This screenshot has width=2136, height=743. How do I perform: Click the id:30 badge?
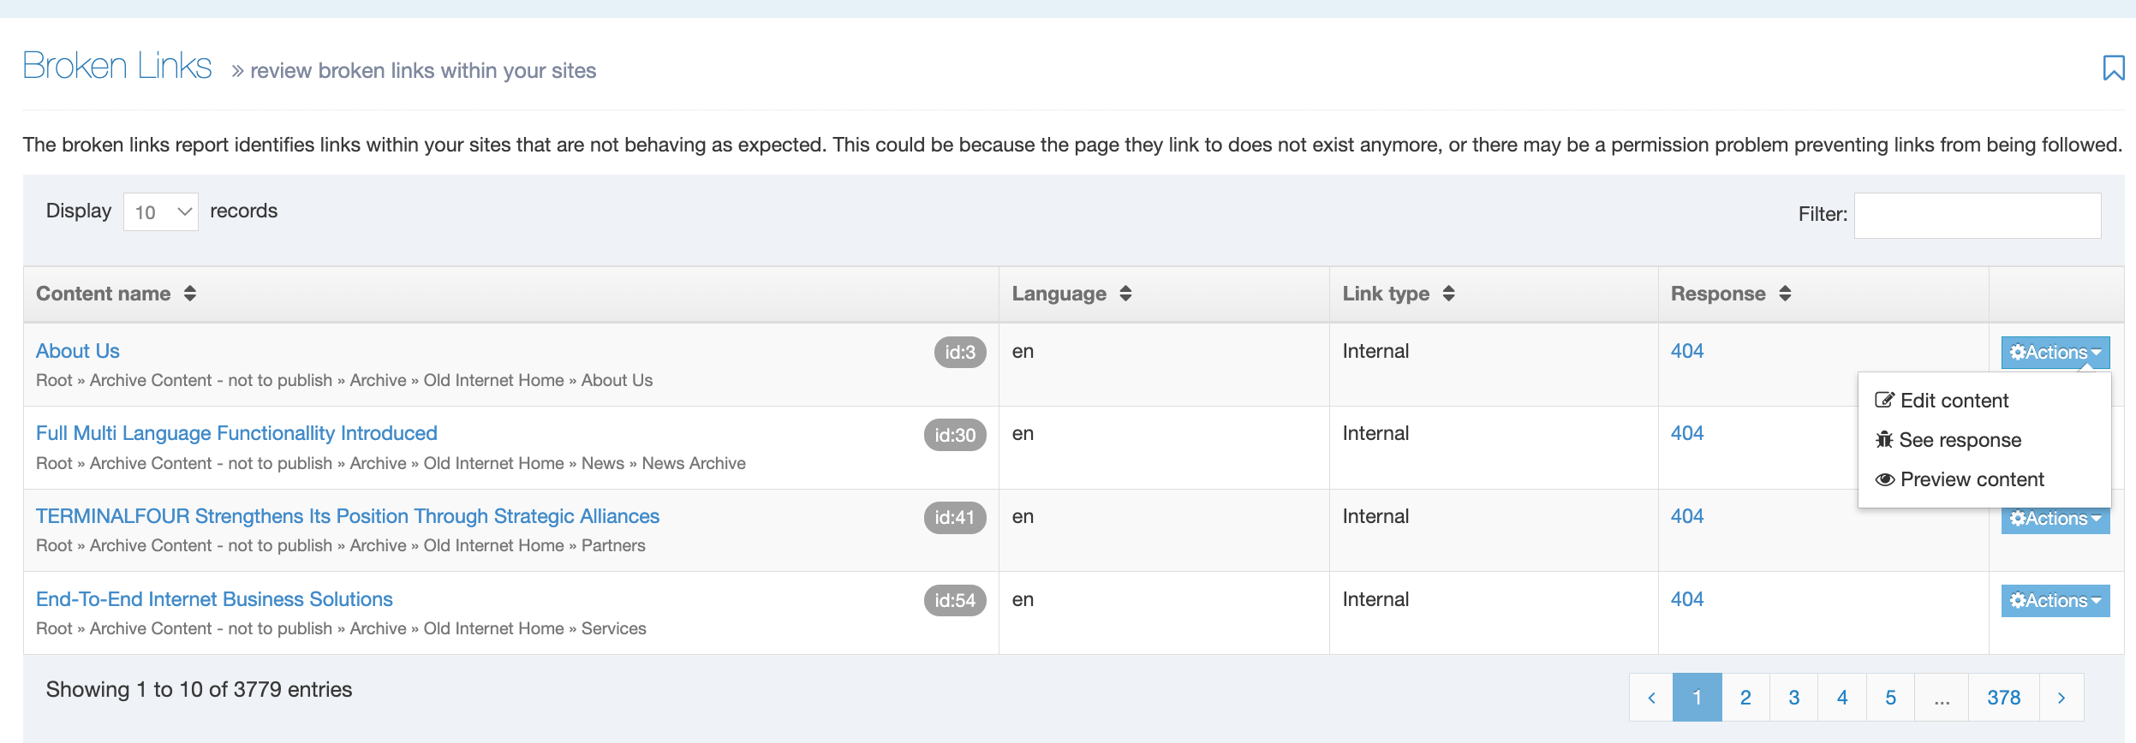pos(955,435)
